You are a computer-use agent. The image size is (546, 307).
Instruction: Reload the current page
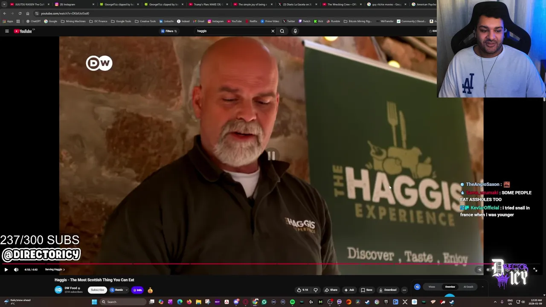(20, 13)
